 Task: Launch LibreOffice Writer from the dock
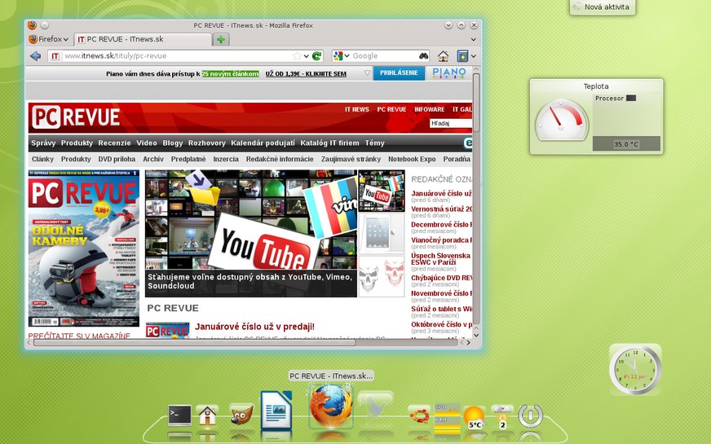276,410
